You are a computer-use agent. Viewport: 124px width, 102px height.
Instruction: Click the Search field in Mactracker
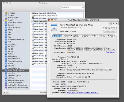[x=72, y=7]
